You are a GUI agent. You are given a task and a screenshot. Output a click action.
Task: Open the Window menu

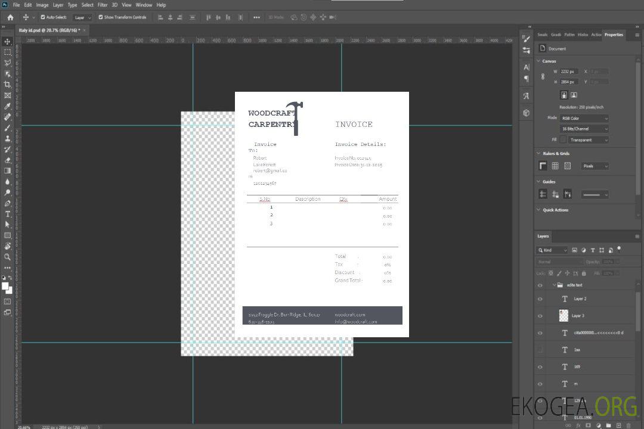coord(144,5)
